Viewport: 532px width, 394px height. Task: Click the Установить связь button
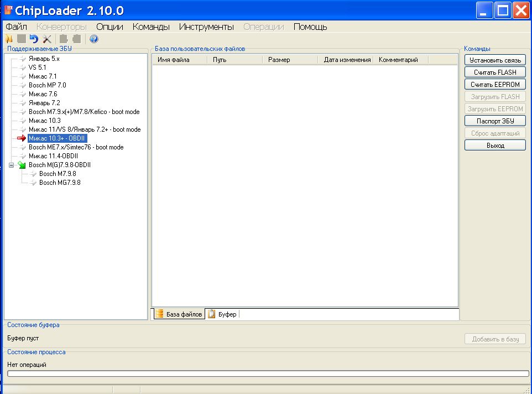[495, 60]
